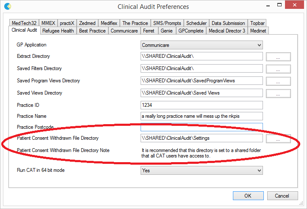This screenshot has height=209, width=307.
Task: Click the Extract Directory path field
Action: [202, 56]
